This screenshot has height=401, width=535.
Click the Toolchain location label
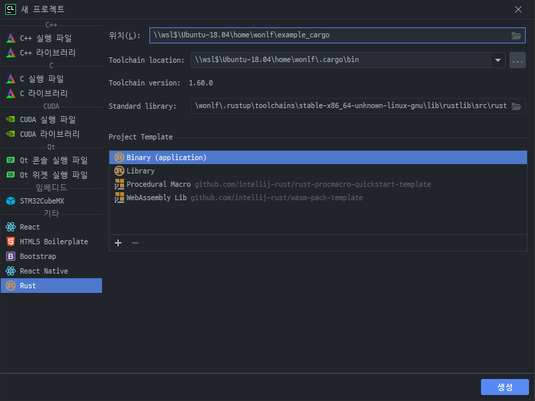pyautogui.click(x=146, y=61)
